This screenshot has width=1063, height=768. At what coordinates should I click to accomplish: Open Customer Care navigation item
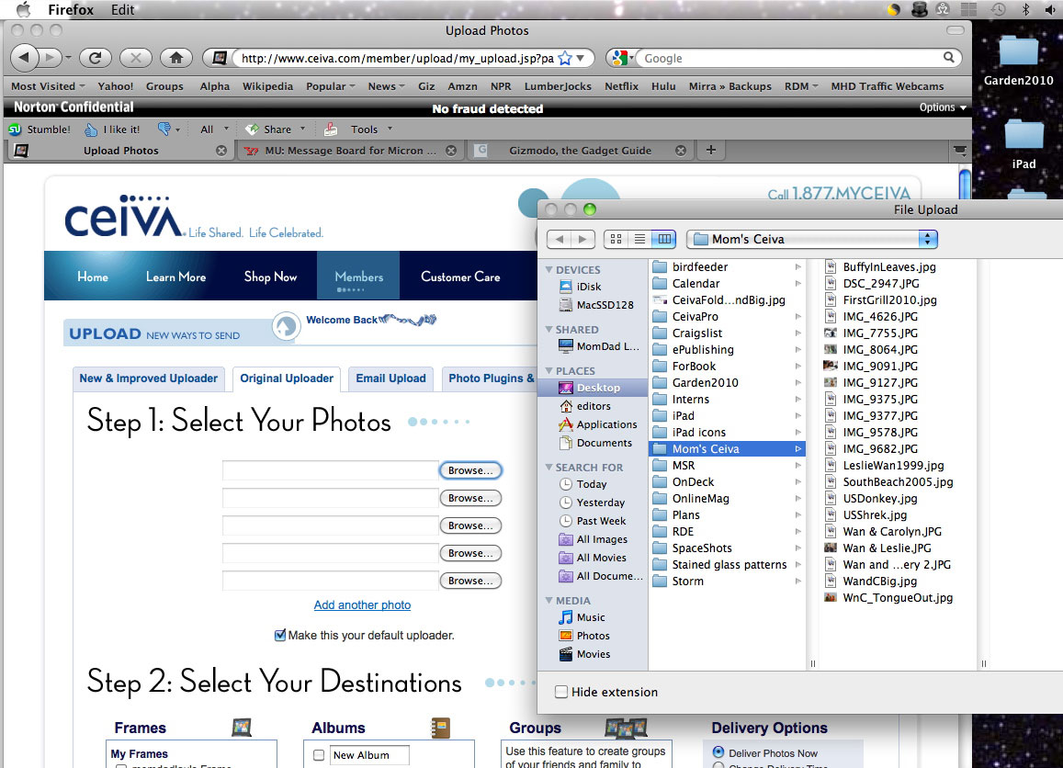pyautogui.click(x=460, y=277)
